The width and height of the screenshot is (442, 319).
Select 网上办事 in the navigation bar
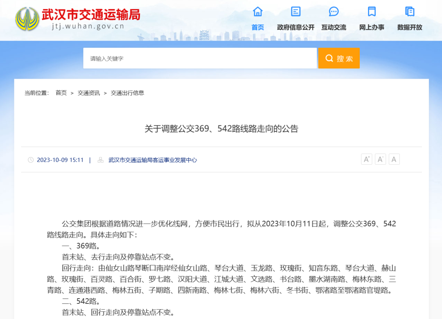point(372,27)
